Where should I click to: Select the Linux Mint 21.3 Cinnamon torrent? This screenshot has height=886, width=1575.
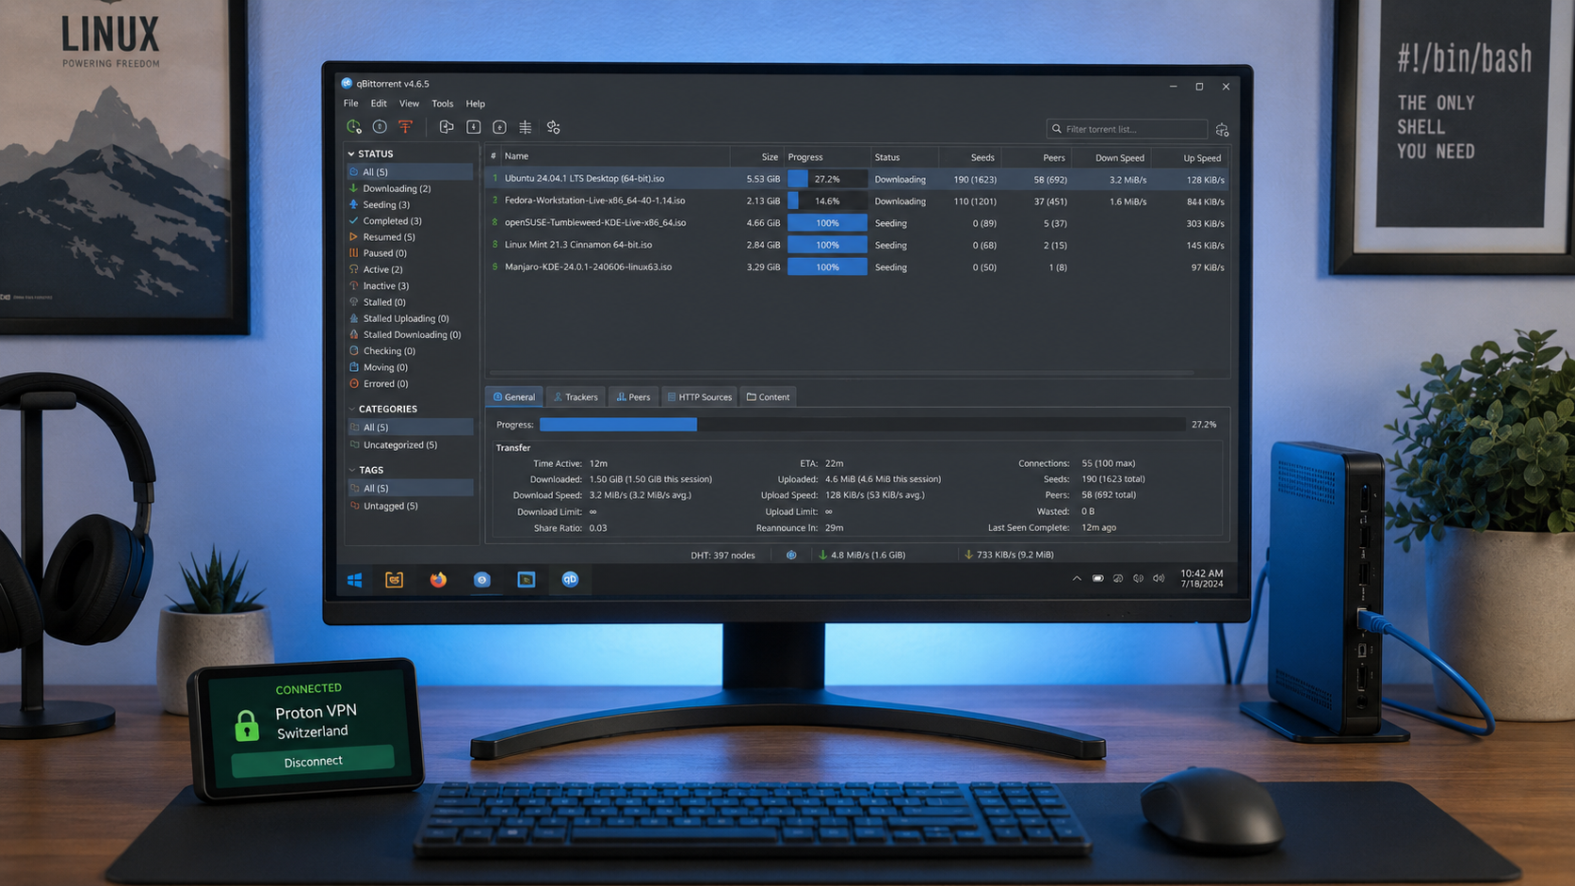(857, 245)
